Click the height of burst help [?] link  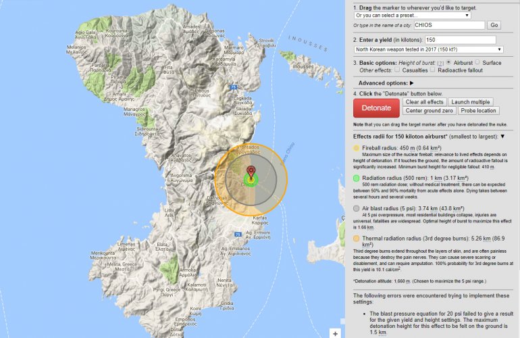click(x=440, y=63)
